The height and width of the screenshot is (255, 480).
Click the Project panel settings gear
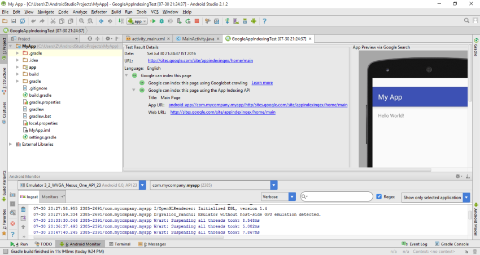pyautogui.click(x=108, y=39)
